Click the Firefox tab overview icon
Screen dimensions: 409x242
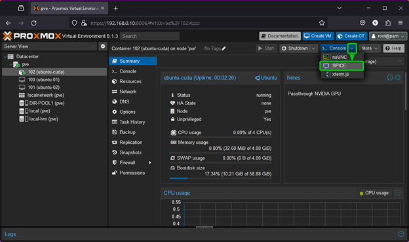click(x=21, y=9)
